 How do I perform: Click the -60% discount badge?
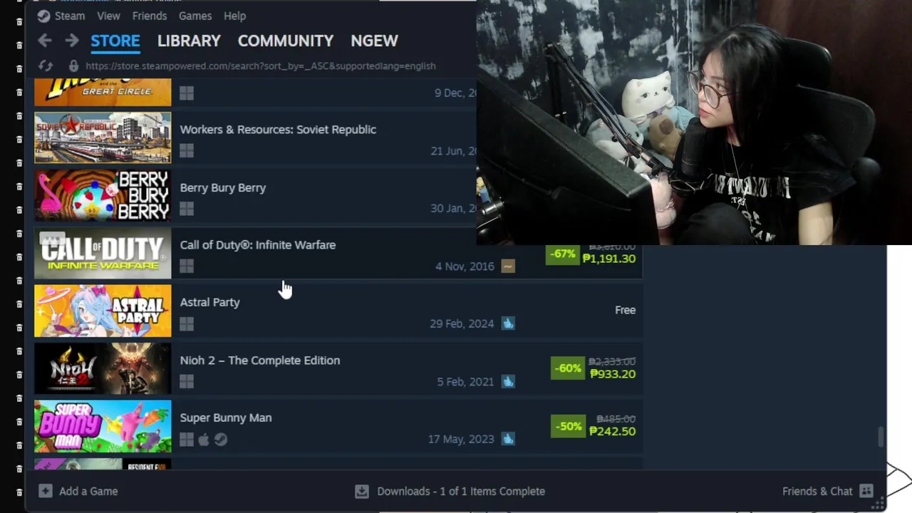[568, 368]
